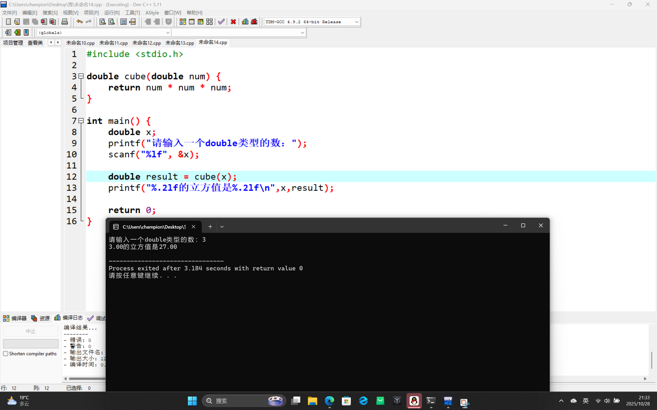Click the bar chart profile analysis icon
Viewport: 657px width, 410px height.
[x=245, y=22]
